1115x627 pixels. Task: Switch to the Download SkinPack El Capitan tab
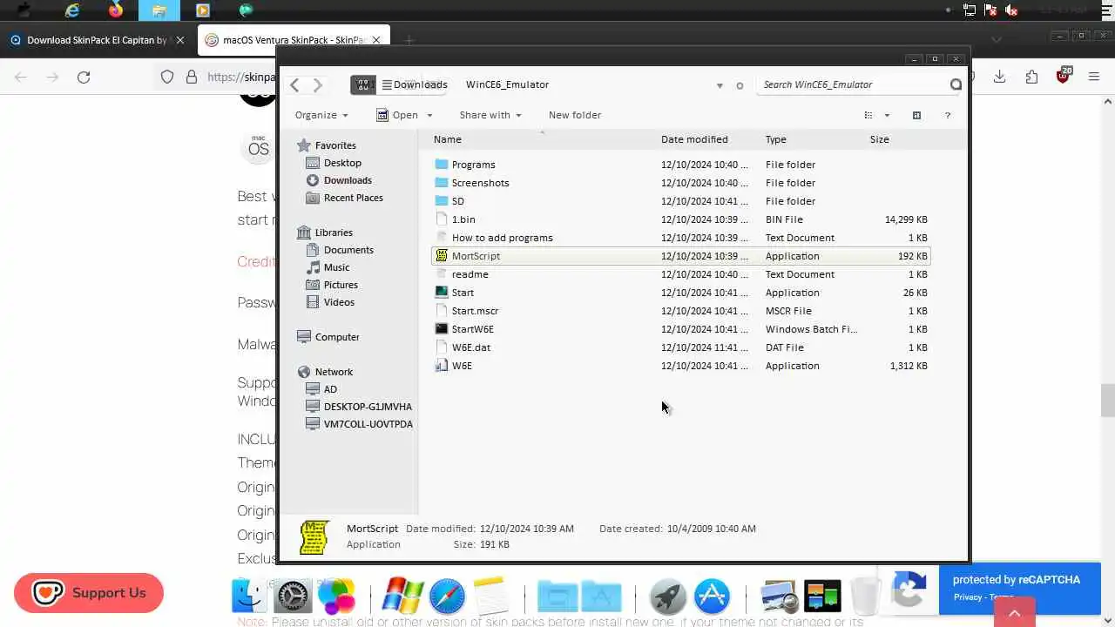tap(96, 40)
